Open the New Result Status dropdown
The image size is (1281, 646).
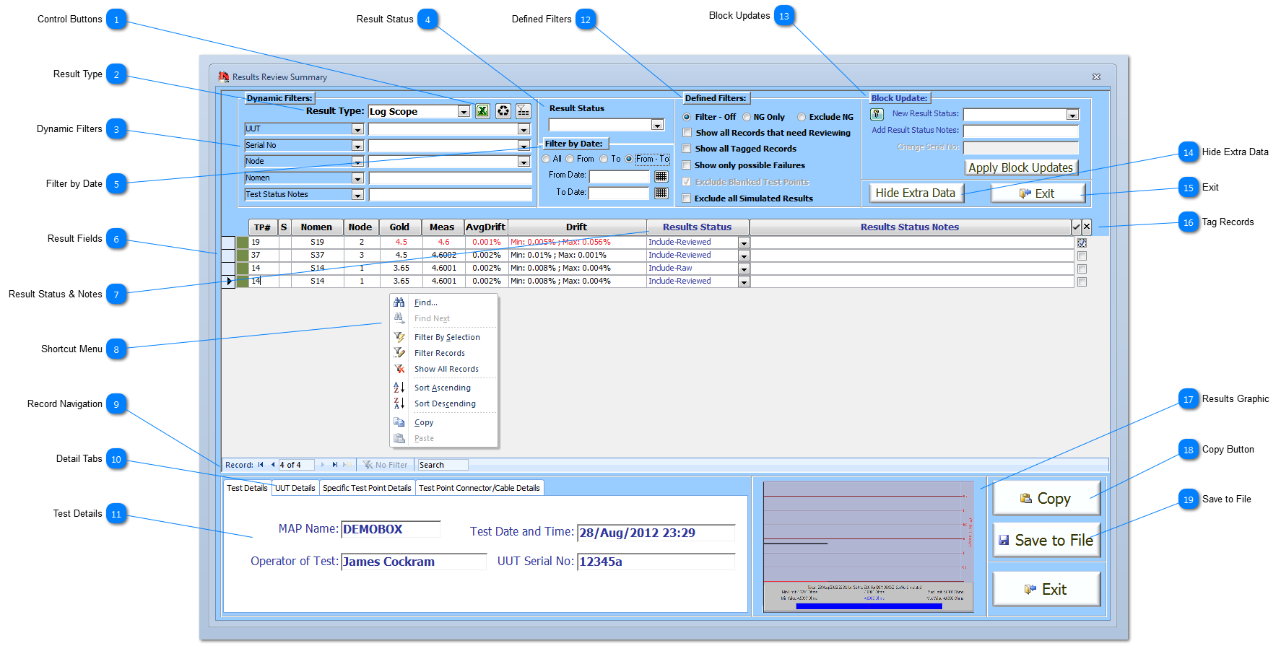(1072, 115)
